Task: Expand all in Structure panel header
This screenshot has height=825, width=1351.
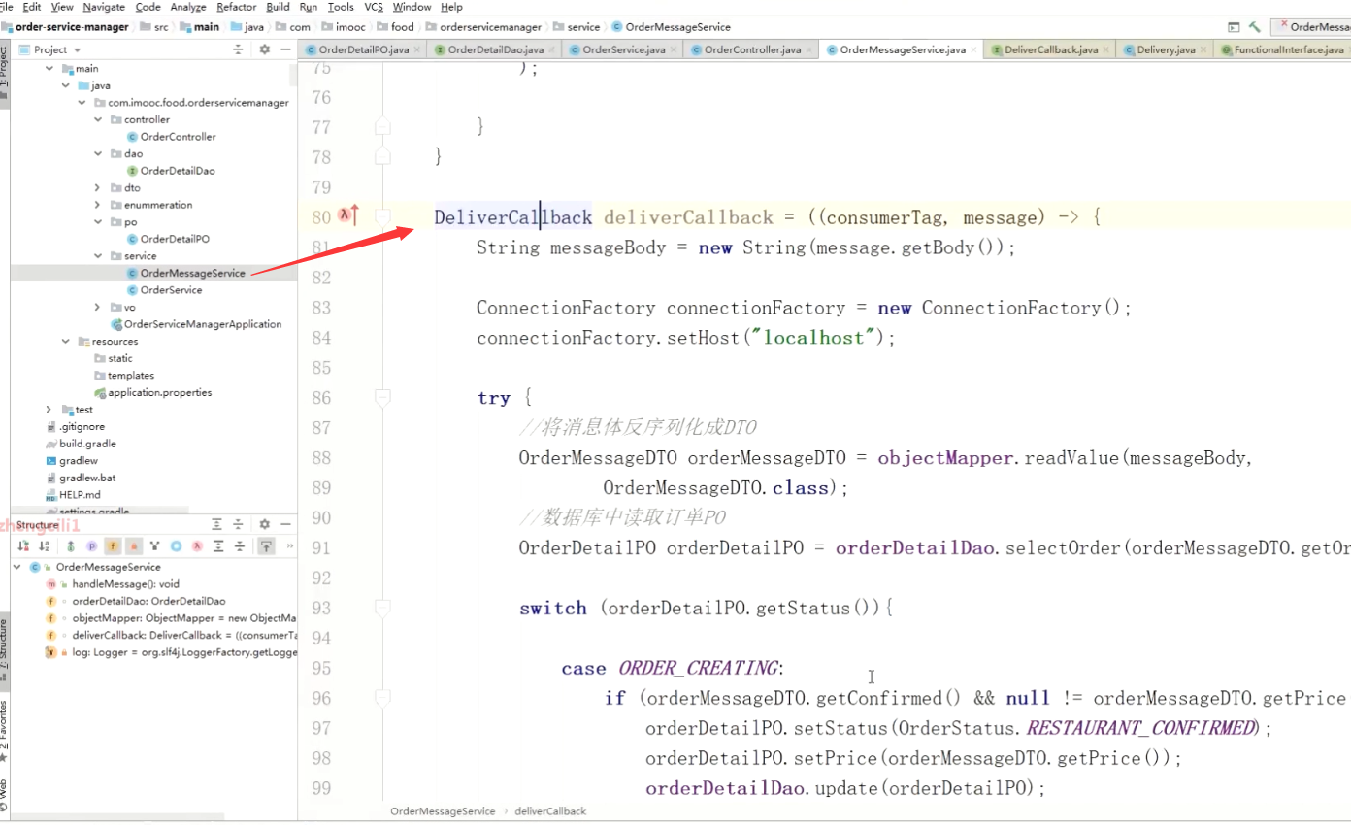Action: tap(216, 524)
